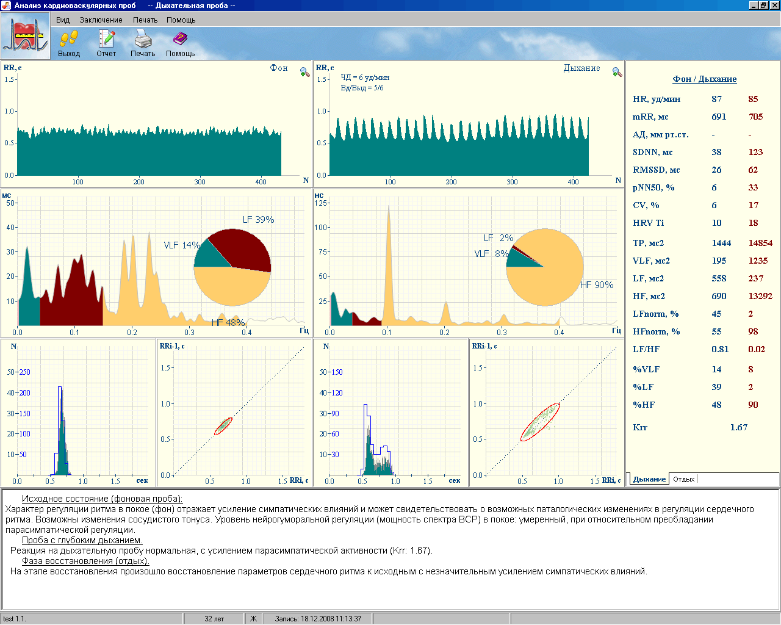781x625 pixels.
Task: Click the 'Исходное состояние (фоновая проба):' heading
Action: pos(102,499)
